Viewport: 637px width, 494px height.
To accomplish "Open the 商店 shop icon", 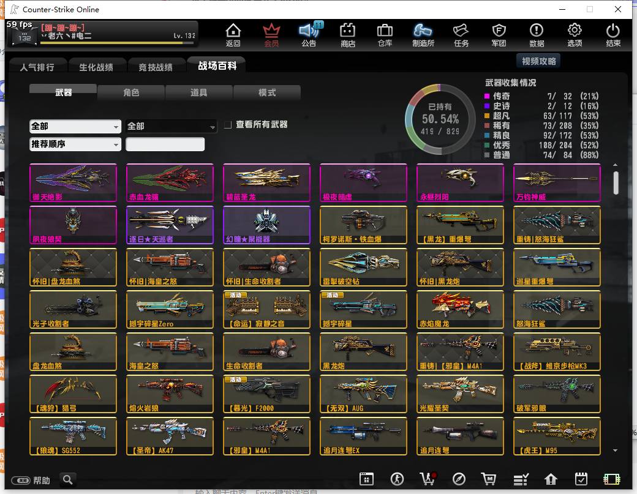I will [x=348, y=35].
